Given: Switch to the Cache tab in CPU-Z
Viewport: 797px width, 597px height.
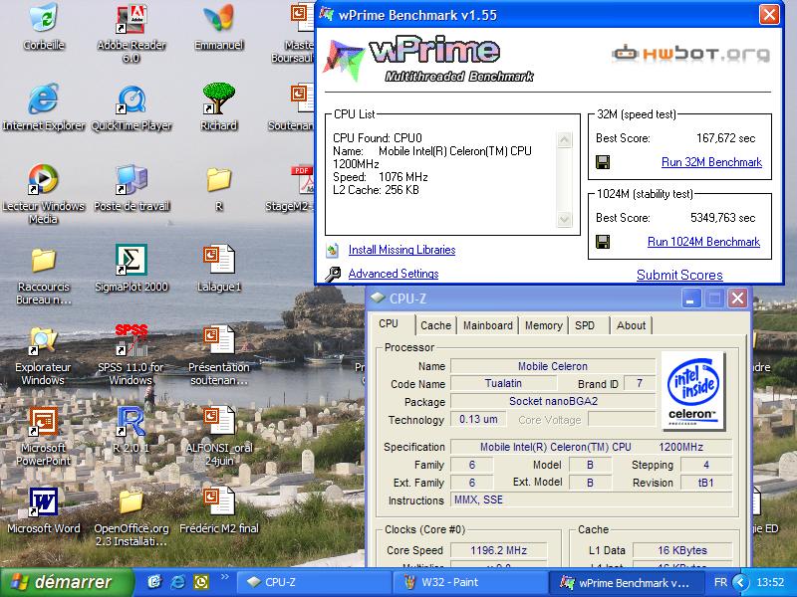Looking at the screenshot, I should (x=435, y=325).
